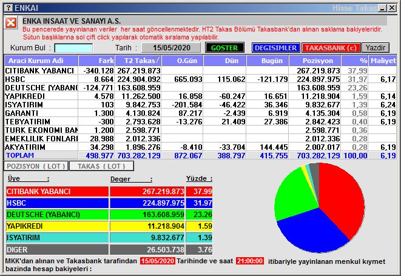Click the gray DIGER legend bar

(x=57, y=249)
